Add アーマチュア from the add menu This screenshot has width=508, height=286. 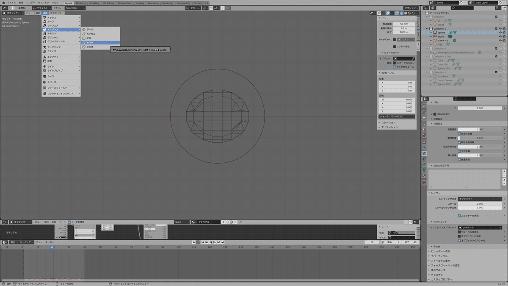click(61, 47)
